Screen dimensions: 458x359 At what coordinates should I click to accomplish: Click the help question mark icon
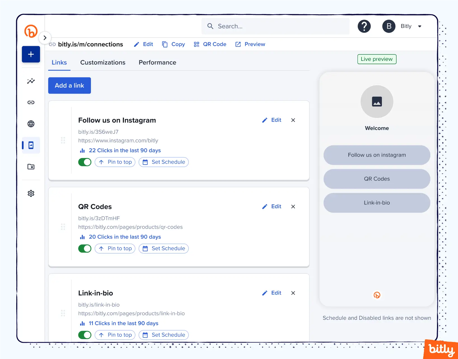tap(364, 26)
